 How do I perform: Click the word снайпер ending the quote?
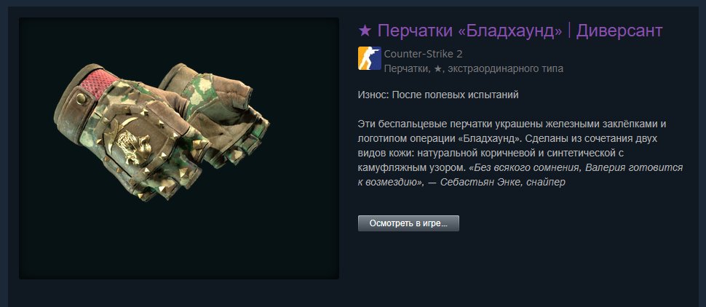[x=545, y=183]
